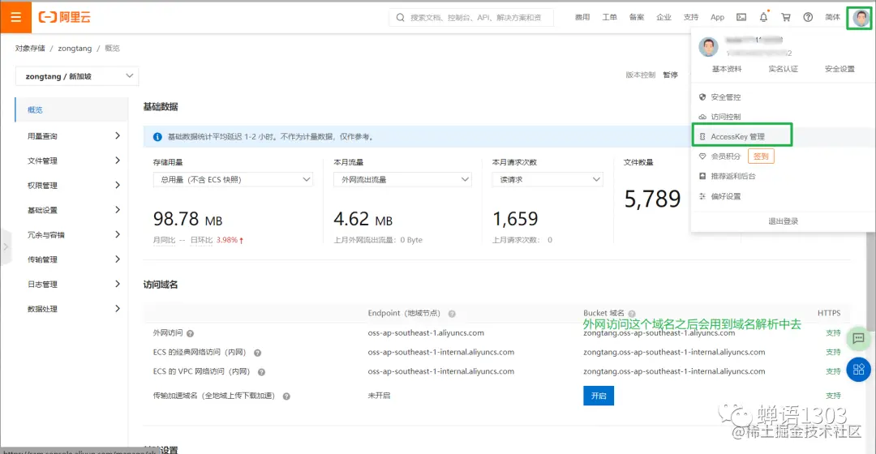Select 概览 in the sidebar

[x=72, y=109]
